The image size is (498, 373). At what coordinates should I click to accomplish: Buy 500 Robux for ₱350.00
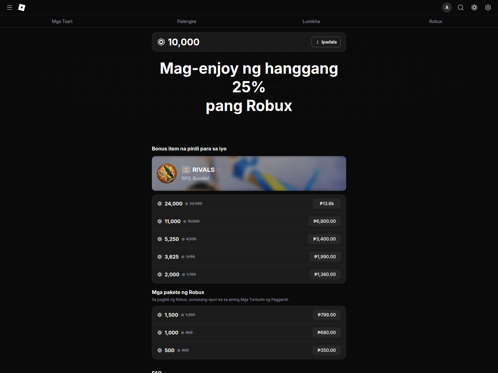tap(327, 350)
